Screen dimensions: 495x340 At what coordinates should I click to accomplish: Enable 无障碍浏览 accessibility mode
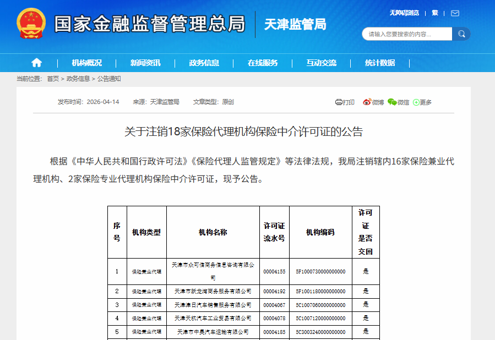404,13
